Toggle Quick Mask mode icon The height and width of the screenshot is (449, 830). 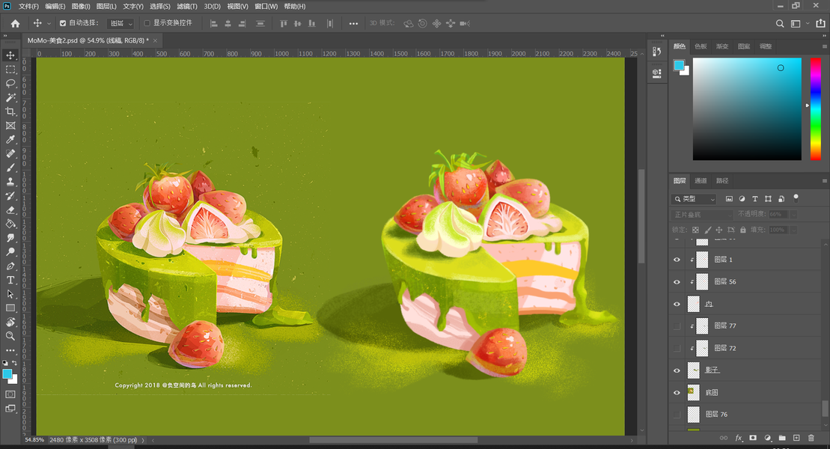point(10,394)
